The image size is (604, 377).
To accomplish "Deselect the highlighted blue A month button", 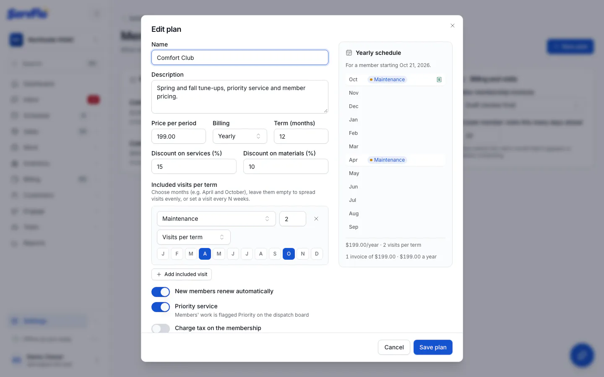I will 205,254.
